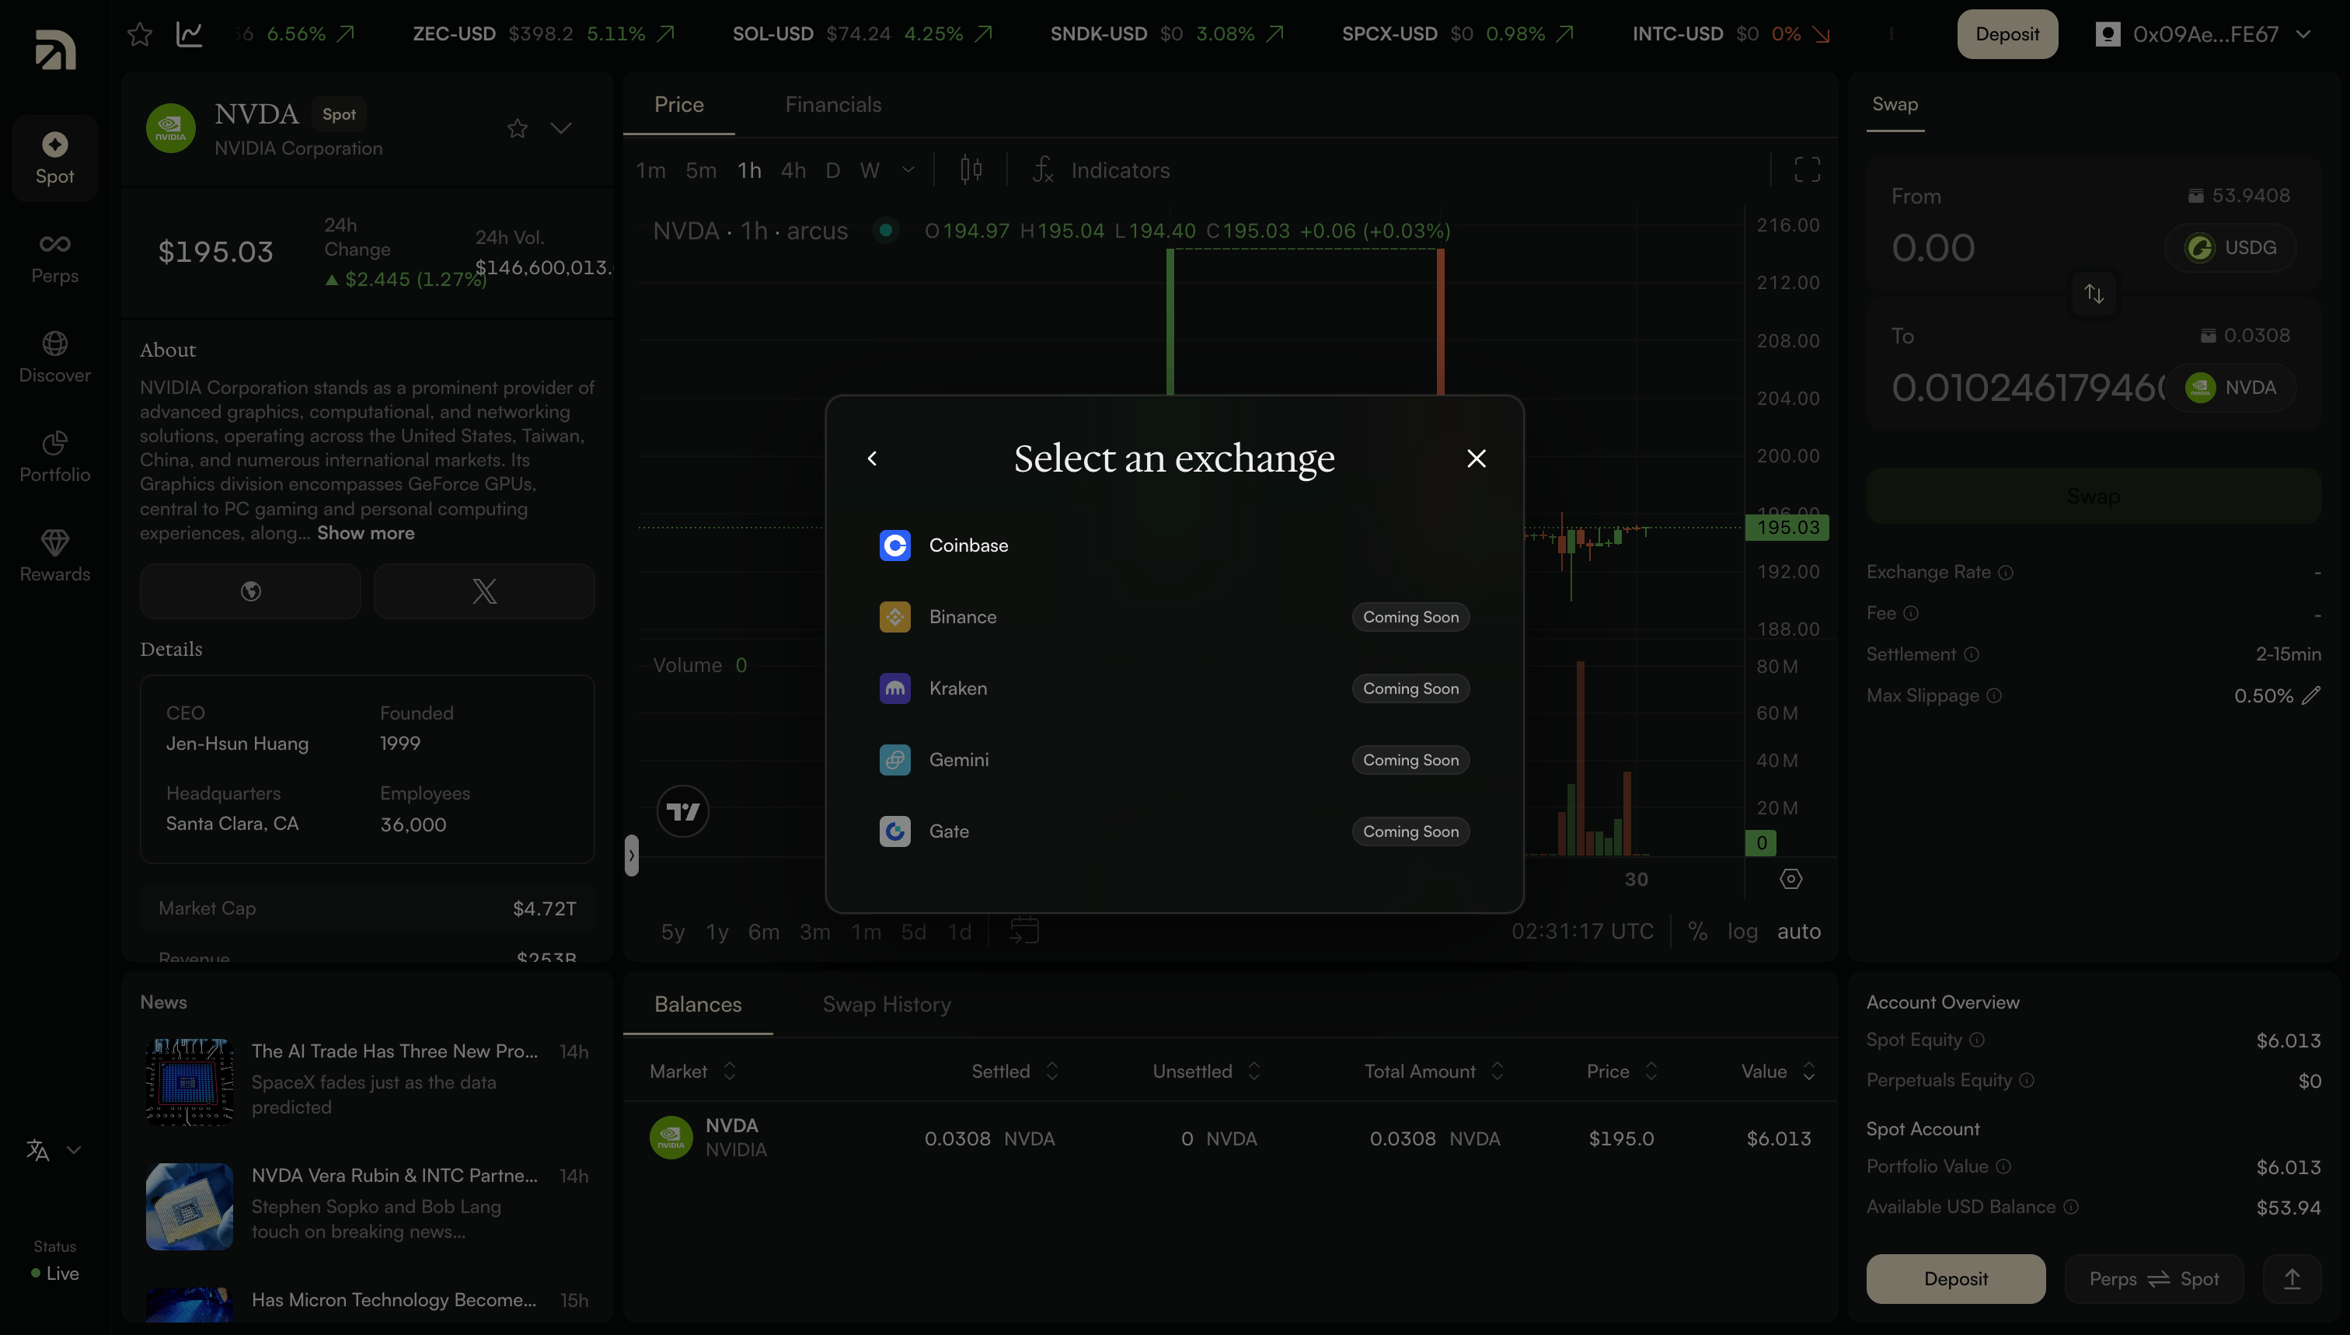Image resolution: width=2350 pixels, height=1335 pixels.
Task: Close the Select an exchange dialog
Action: [x=1477, y=458]
